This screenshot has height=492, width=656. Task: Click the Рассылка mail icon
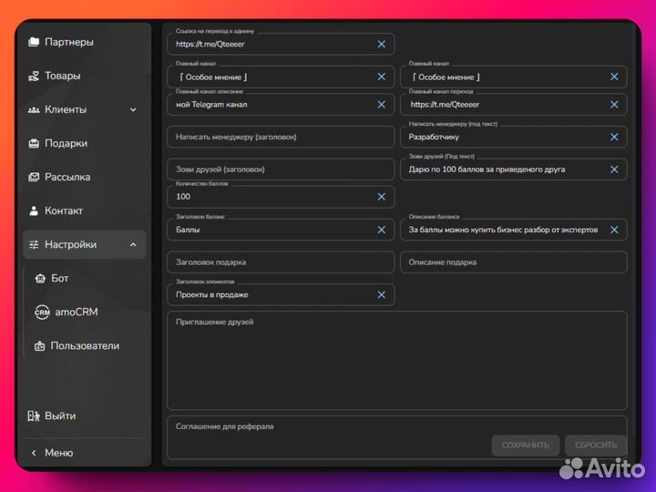tap(34, 177)
